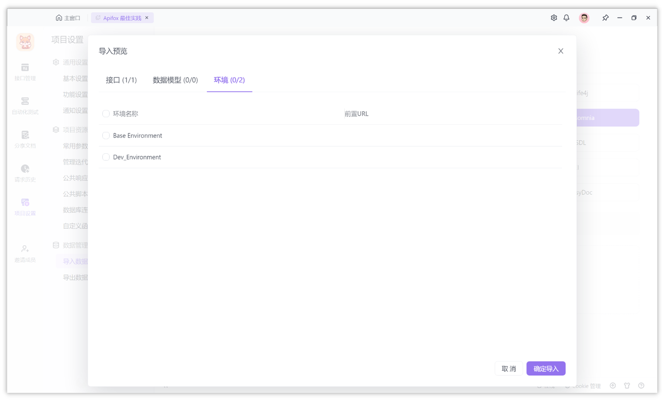
Task: Minimize the Apifox window
Action: click(620, 18)
